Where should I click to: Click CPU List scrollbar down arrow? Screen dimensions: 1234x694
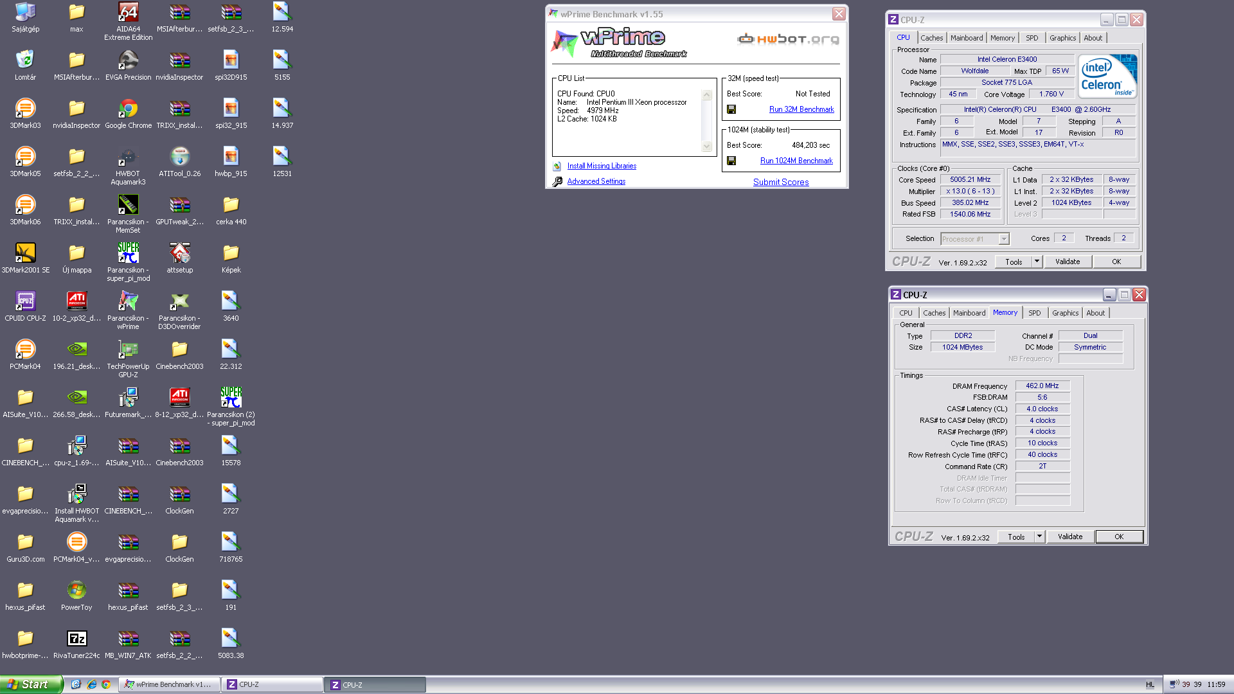[706, 146]
